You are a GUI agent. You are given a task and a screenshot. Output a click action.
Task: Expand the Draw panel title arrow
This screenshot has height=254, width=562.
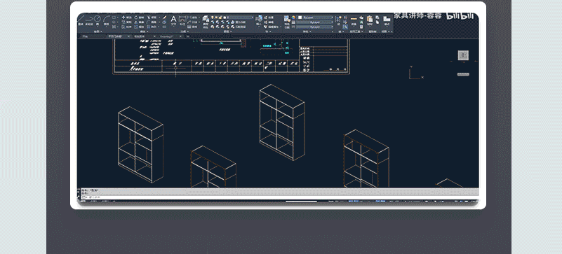(x=102, y=31)
